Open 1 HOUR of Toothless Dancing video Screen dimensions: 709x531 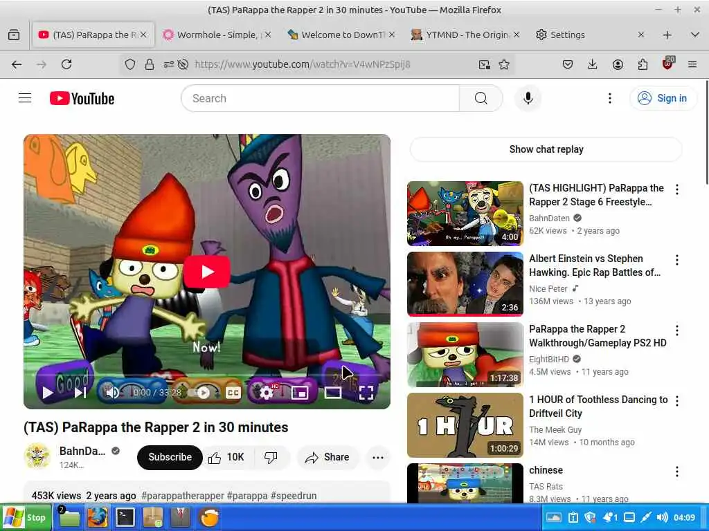click(598, 407)
